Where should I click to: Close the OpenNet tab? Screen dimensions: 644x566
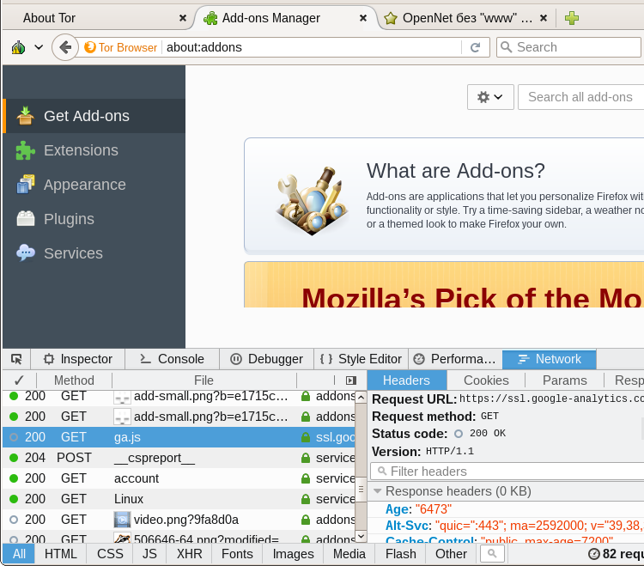pyautogui.click(x=544, y=18)
